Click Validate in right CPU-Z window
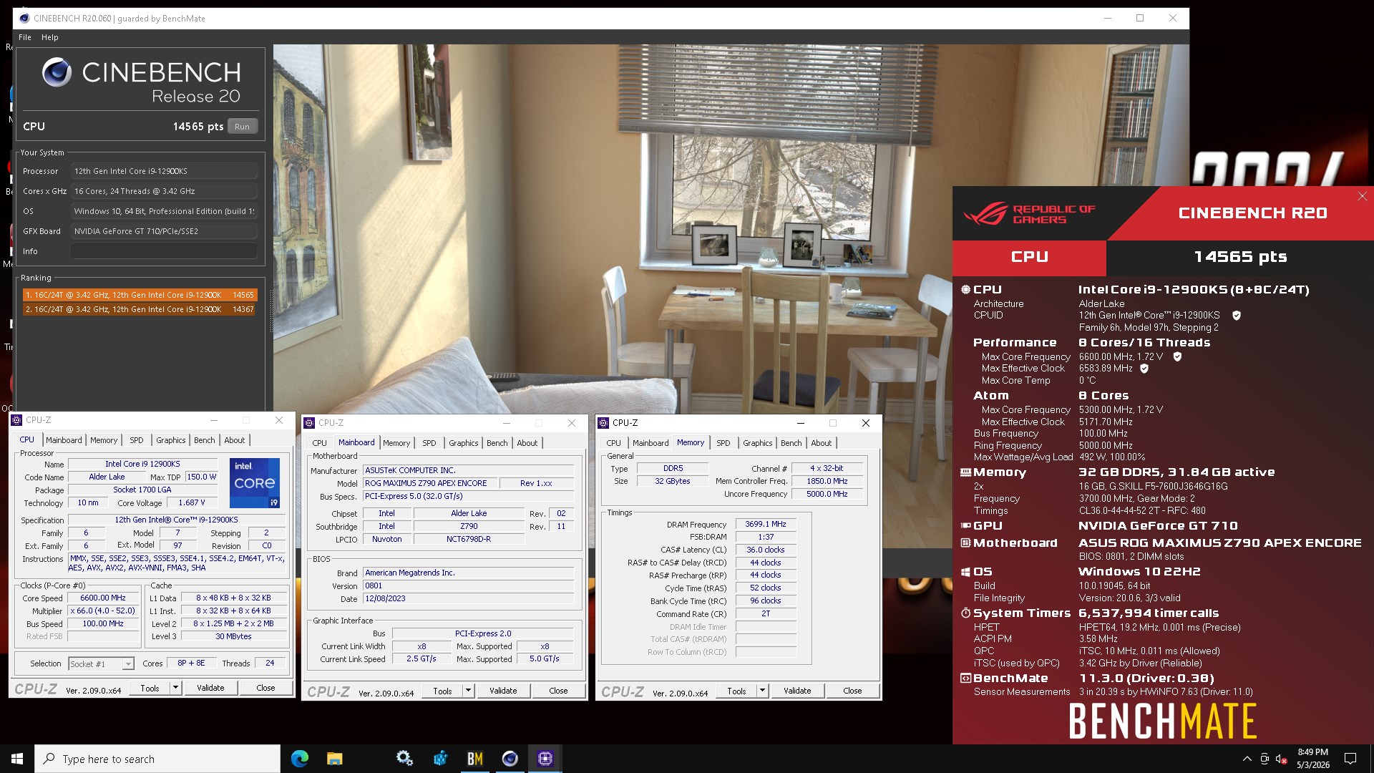The height and width of the screenshot is (773, 1374). point(797,691)
